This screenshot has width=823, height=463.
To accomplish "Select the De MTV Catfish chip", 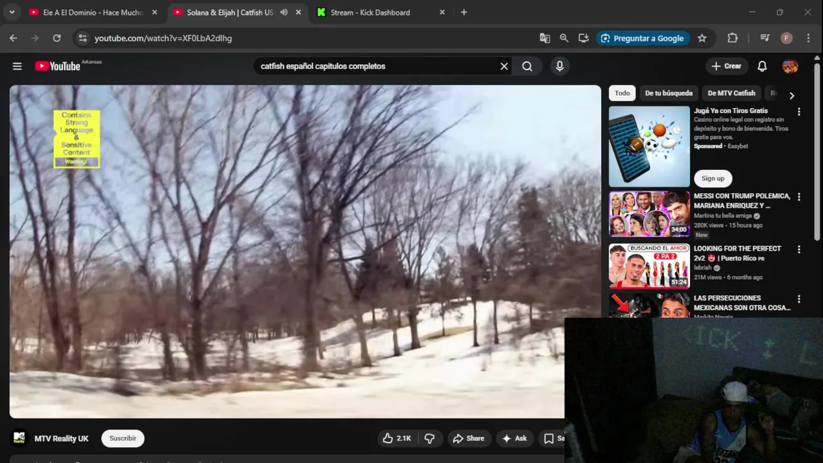I will coord(732,93).
